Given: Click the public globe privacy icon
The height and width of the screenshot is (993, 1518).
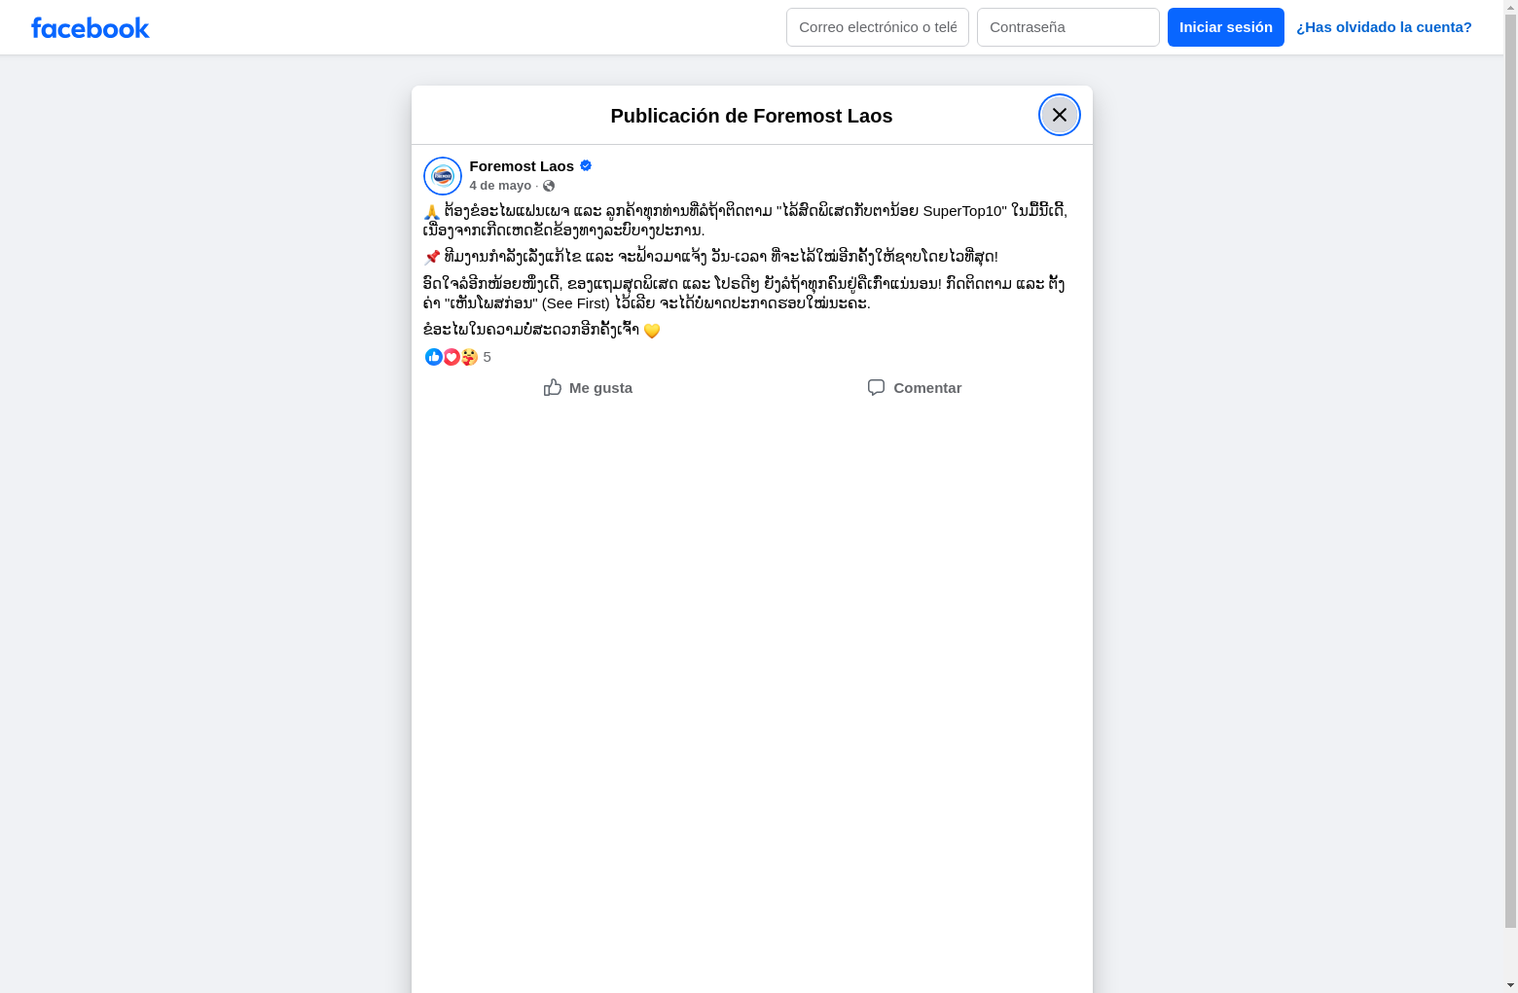Looking at the screenshot, I should coord(549,186).
